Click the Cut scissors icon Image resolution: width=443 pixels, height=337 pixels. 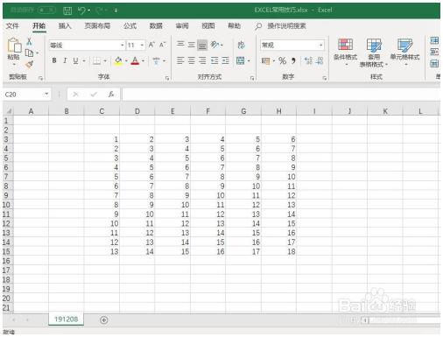[29, 41]
